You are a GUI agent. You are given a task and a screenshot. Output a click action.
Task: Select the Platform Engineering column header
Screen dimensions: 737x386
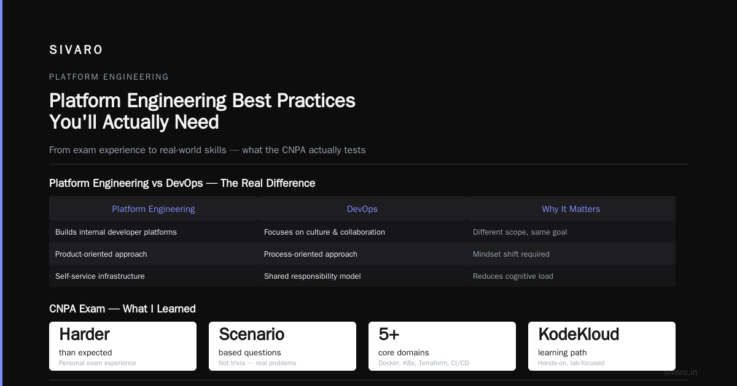pos(154,209)
